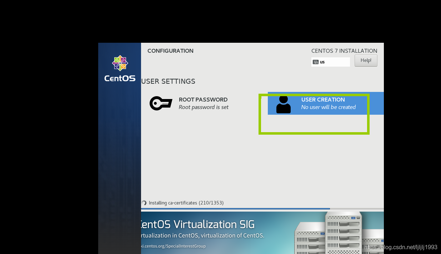Click the keyboard icon beside the us layout
441x254 pixels.
[x=315, y=62]
